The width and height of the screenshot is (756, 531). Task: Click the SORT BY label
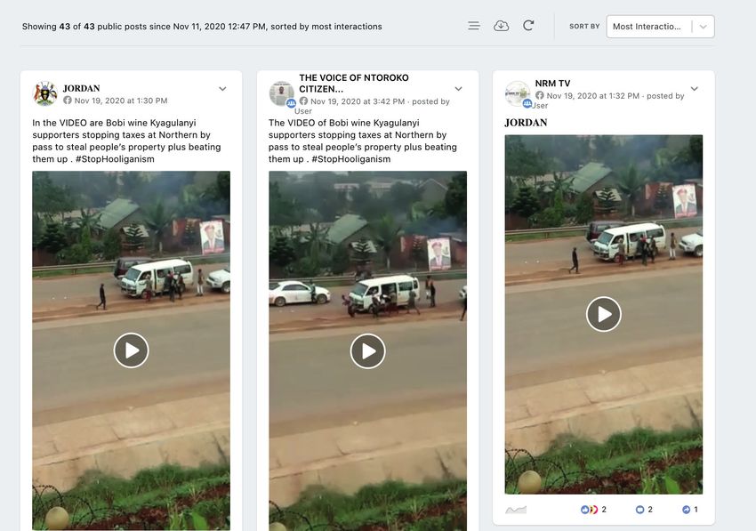point(584,26)
